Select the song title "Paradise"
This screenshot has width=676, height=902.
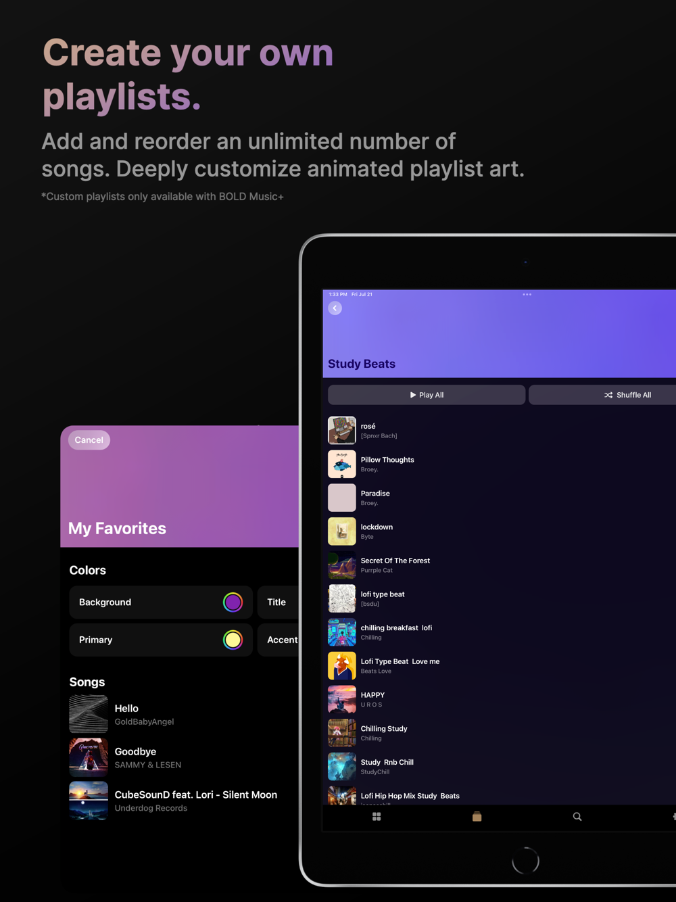pyautogui.click(x=375, y=494)
